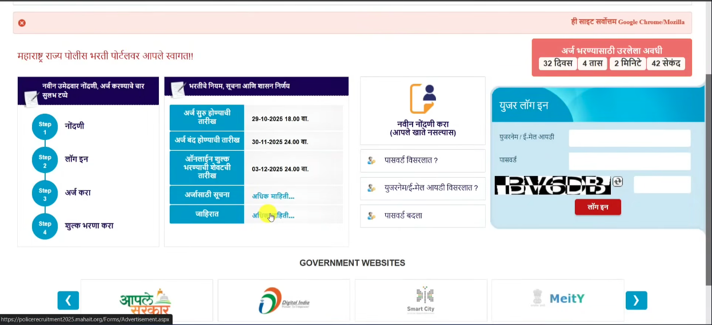Viewport: 712px width, 325px height.
Task: Click the अर्ज भरण्यासाठी उरलेला अवधी label
Action: (611, 50)
